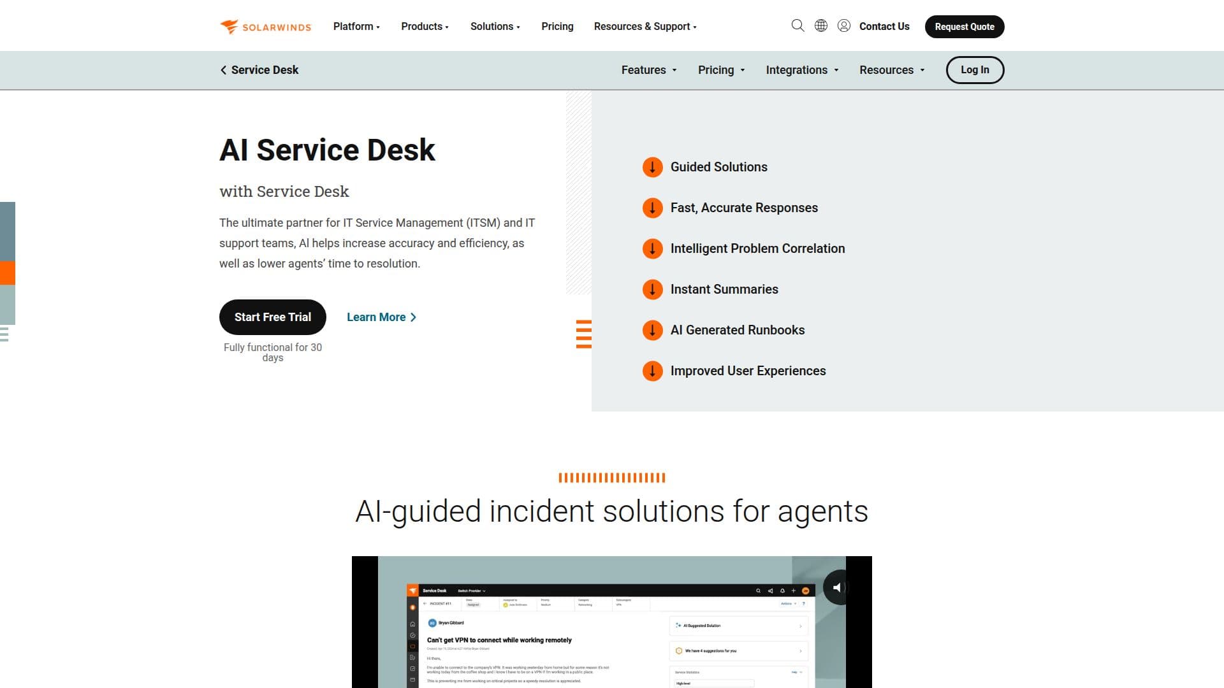Click the arrow icon beside Guided Solutions
The image size is (1224, 688).
[652, 167]
